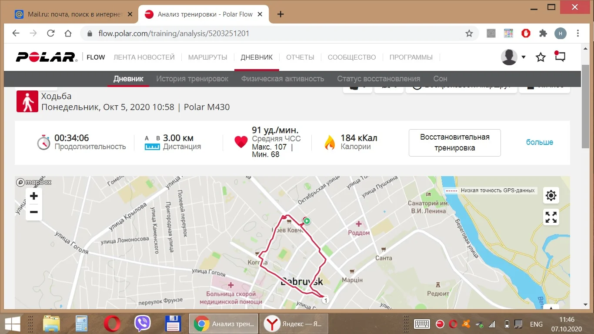Screen dimensions: 594x334
Task: Open map settings gear
Action: click(551, 196)
